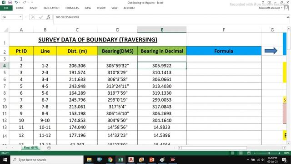This screenshot has width=291, height=164.
Task: Click the 160% zoom level text
Action: tap(286, 153)
